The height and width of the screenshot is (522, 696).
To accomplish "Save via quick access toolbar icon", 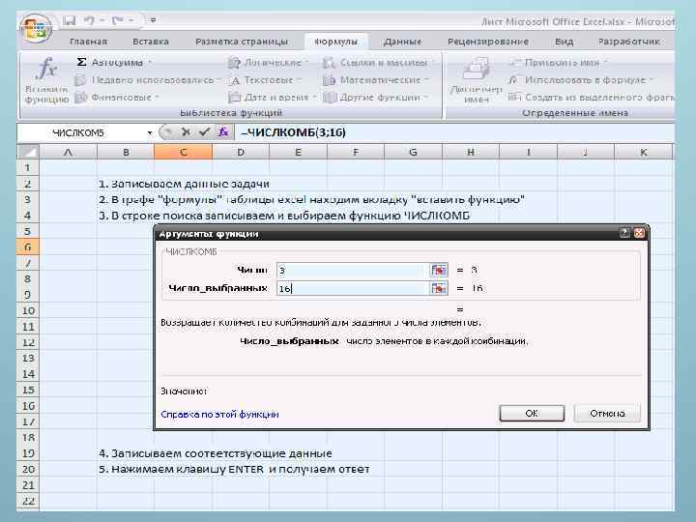I will (70, 20).
